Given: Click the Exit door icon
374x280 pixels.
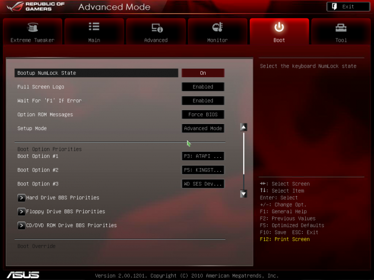Looking at the screenshot, I should pos(334,7).
